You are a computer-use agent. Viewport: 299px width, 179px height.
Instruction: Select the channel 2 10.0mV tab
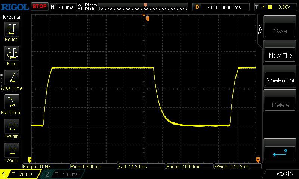point(62,174)
